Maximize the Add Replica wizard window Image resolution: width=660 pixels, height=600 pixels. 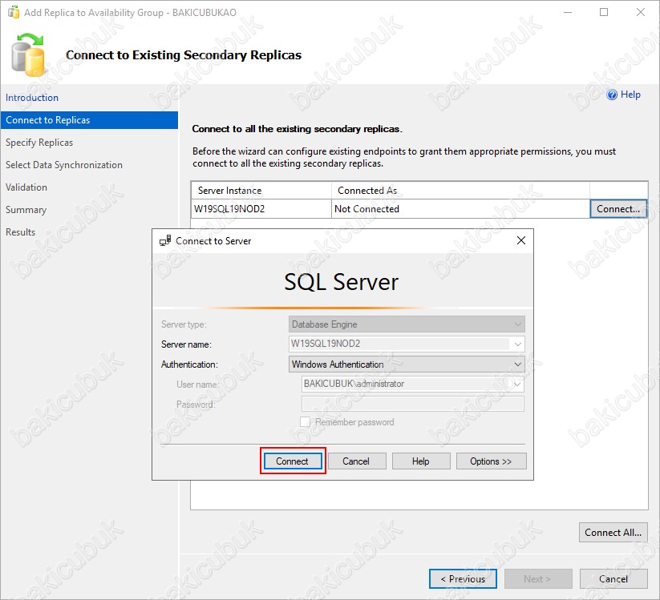pos(604,12)
